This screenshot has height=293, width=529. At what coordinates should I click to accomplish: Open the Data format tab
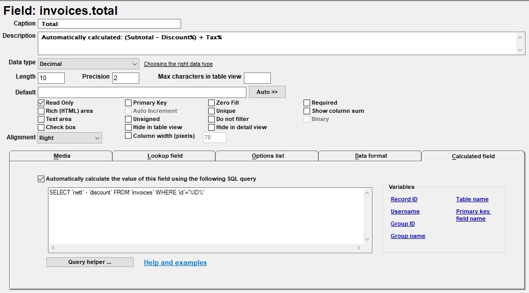[370, 156]
